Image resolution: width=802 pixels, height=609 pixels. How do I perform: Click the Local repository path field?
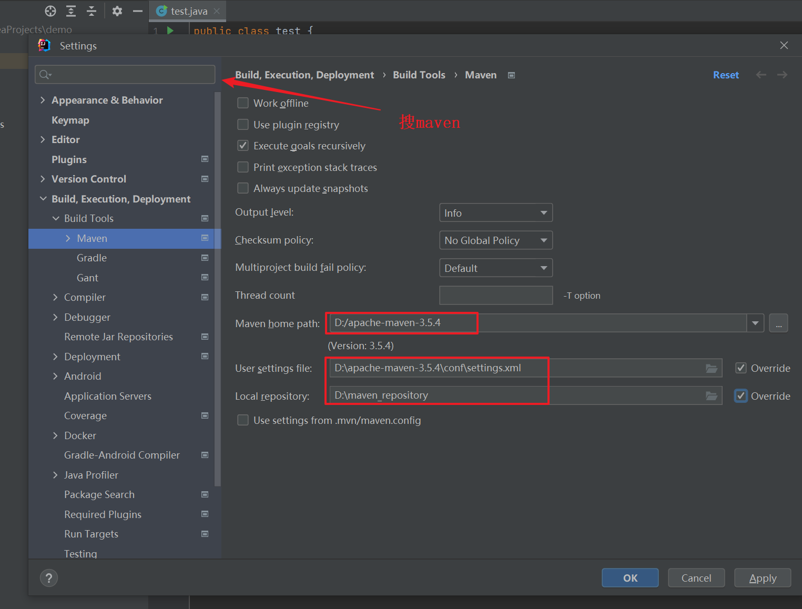pos(526,395)
